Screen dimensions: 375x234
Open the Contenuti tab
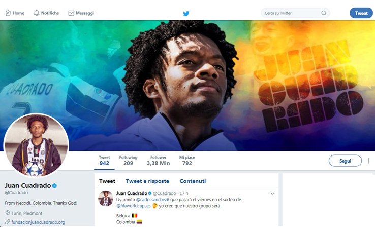pos(193,181)
